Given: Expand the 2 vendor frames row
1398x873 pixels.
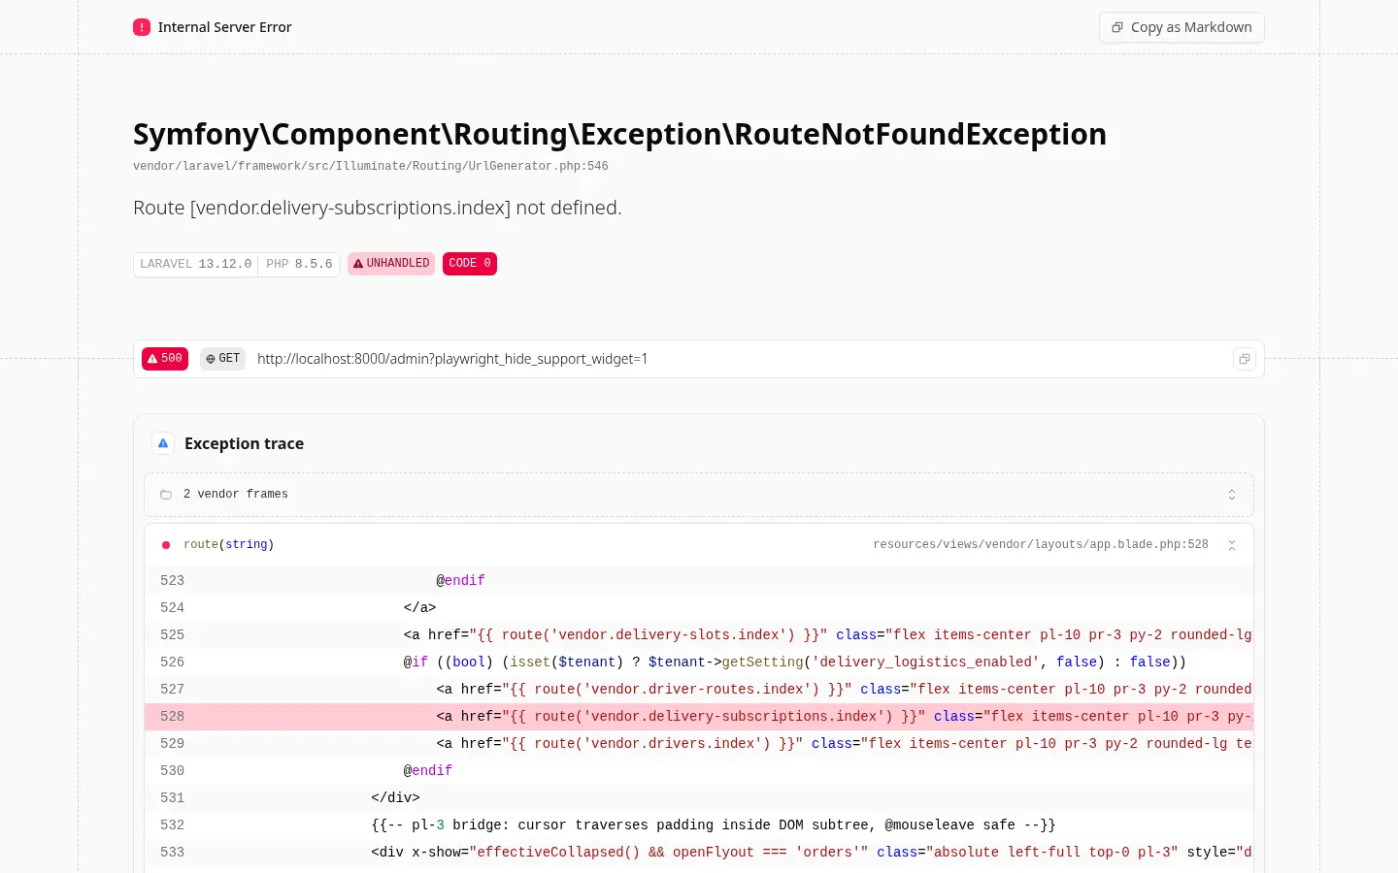Looking at the screenshot, I should (x=699, y=495).
